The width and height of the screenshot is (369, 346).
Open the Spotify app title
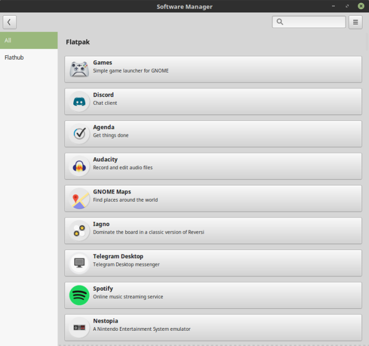click(x=103, y=289)
